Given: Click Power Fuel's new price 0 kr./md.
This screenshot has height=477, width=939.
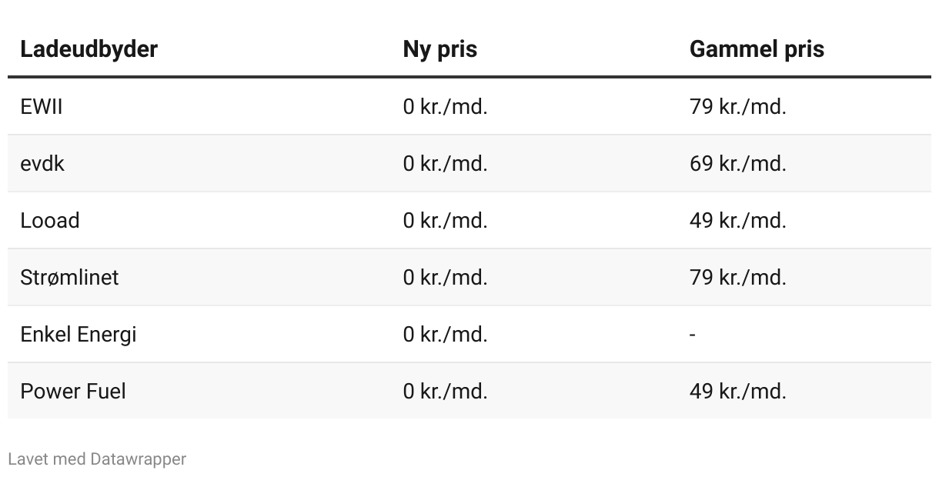Looking at the screenshot, I should [x=445, y=391].
